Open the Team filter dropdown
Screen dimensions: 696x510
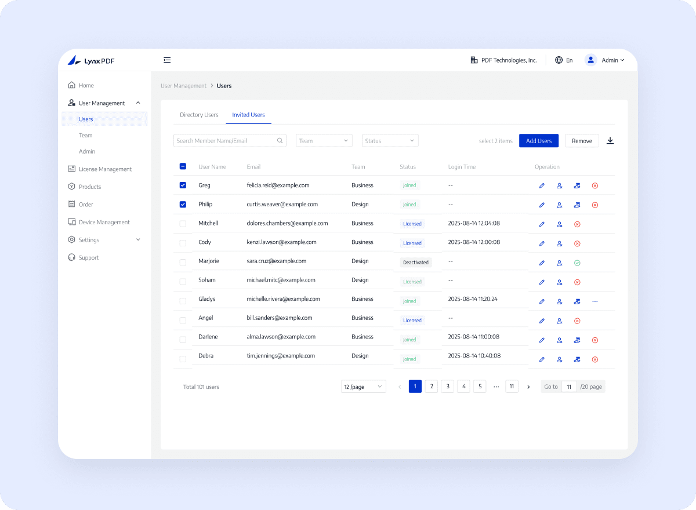tap(324, 141)
